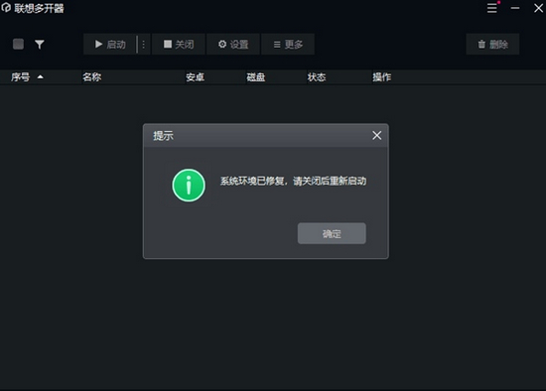The width and height of the screenshot is (546, 391).
Task: Click the 联想多开器 logo icon
Action: [6, 8]
